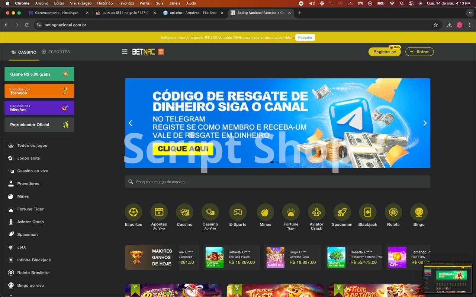The width and height of the screenshot is (476, 297).
Task: Open Jogos slots in sidebar
Action: (28, 158)
